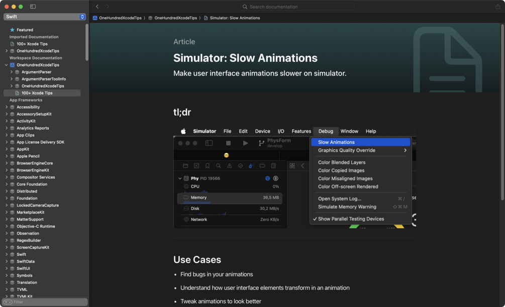Viewport: 505px width, 307px height.
Task: Click the document icon of imported 100+ Xcode Tips
Action: [x=12, y=44]
